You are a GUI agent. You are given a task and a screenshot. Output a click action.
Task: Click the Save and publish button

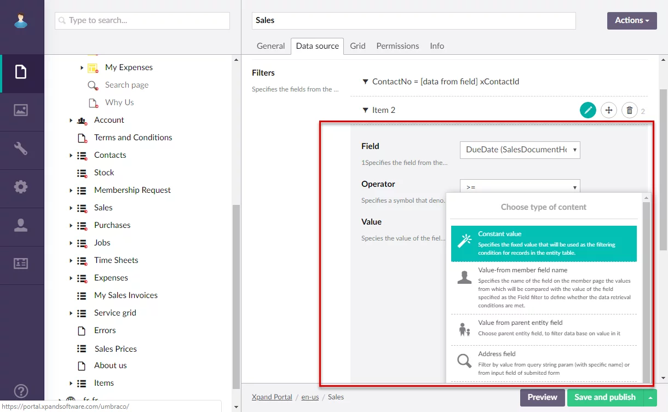tap(605, 397)
